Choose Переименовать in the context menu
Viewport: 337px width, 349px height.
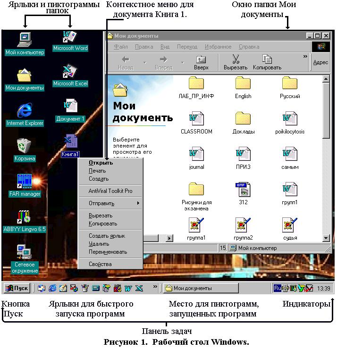coord(110,252)
